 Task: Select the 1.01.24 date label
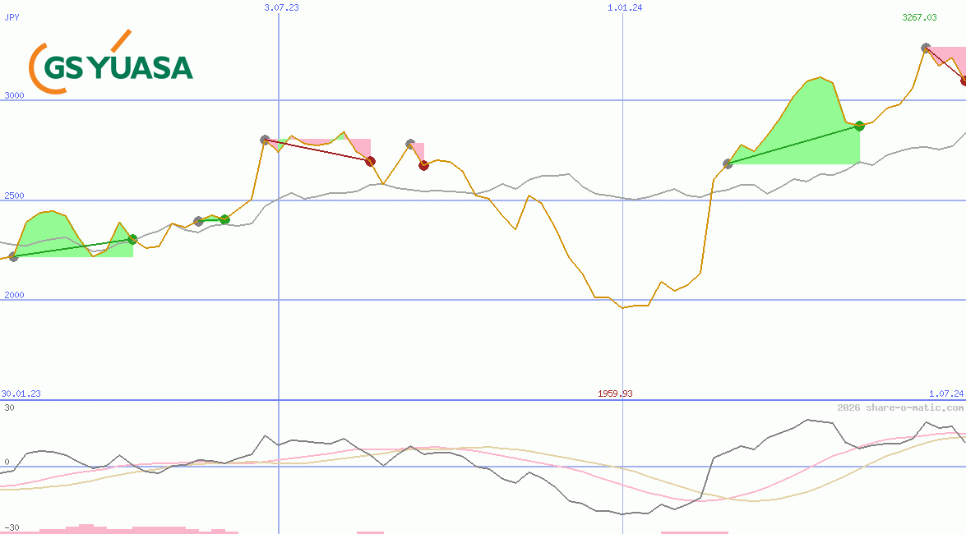pyautogui.click(x=625, y=7)
